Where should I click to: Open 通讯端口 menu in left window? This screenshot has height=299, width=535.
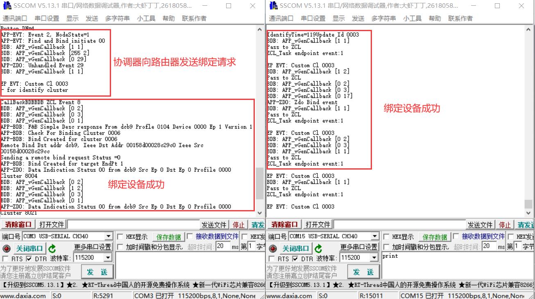pyautogui.click(x=15, y=18)
